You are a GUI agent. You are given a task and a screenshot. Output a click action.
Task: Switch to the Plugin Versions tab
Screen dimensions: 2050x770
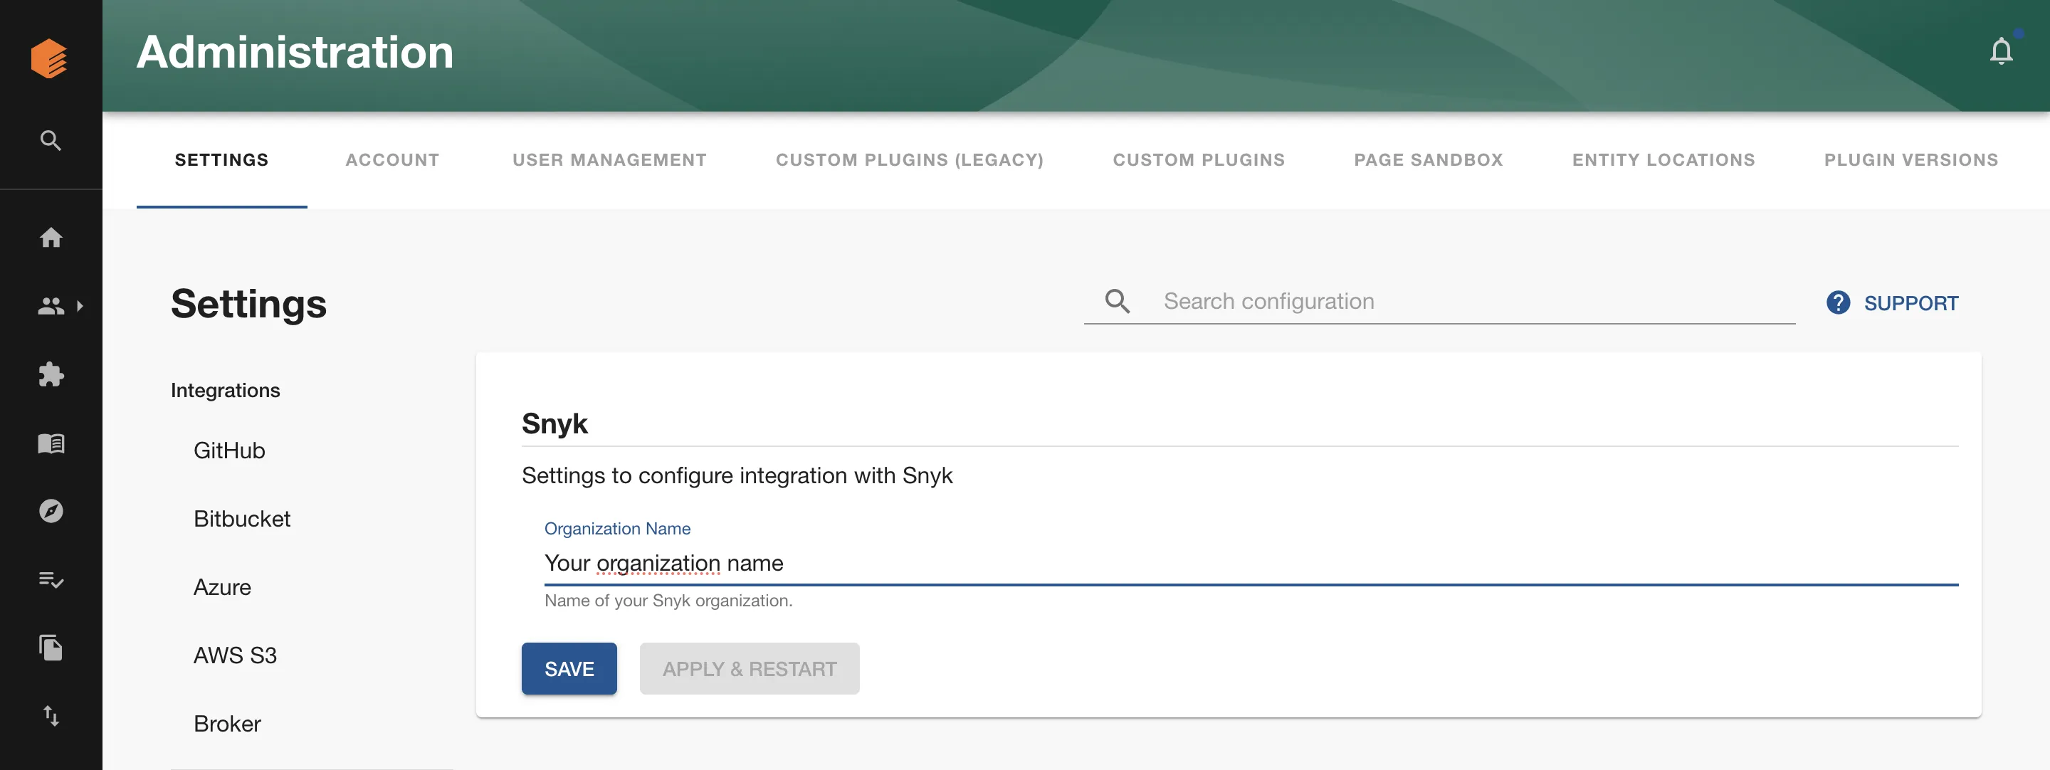1911,159
